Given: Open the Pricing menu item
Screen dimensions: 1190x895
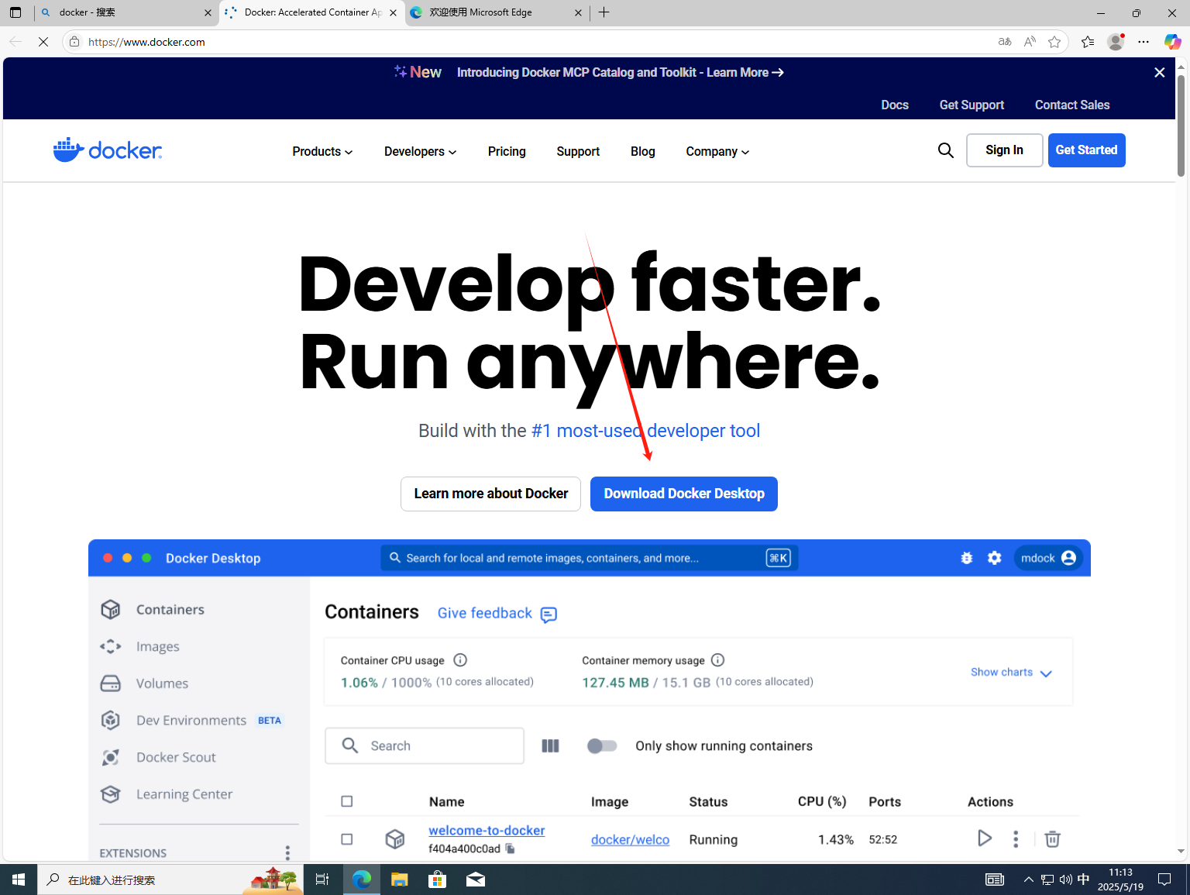Looking at the screenshot, I should [x=507, y=151].
